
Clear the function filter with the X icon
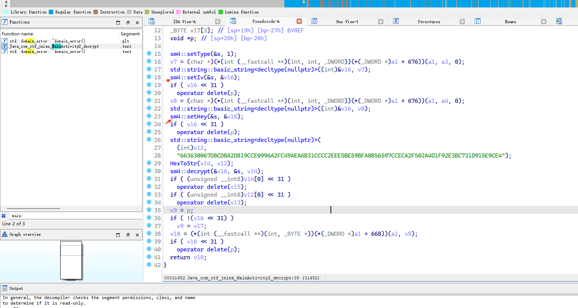[4, 216]
